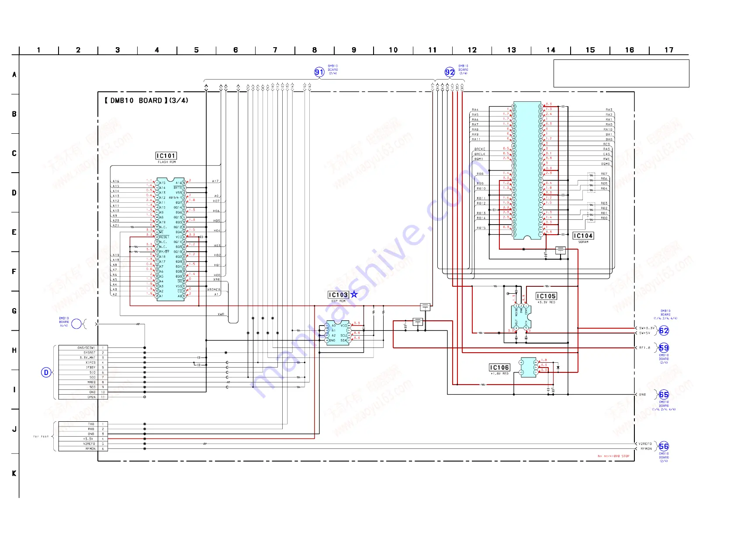Click the empty blue circle board 4/4 marker
This screenshot has width=734, height=552.
tap(76, 324)
